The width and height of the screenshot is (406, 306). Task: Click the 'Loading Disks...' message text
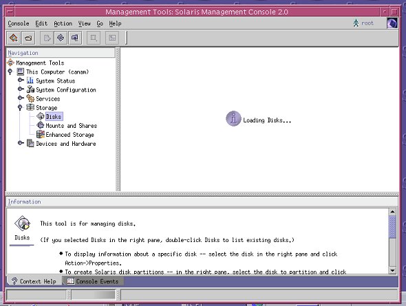[267, 120]
